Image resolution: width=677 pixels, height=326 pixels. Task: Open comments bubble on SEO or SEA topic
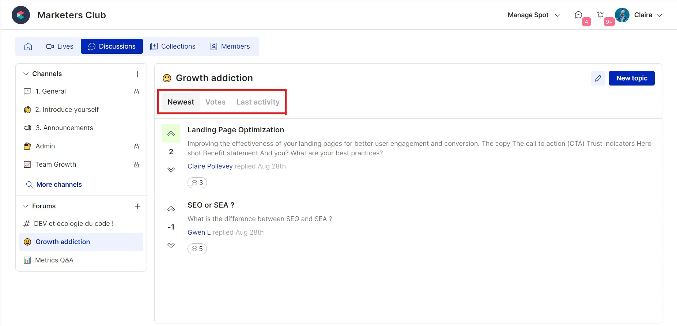click(x=197, y=249)
